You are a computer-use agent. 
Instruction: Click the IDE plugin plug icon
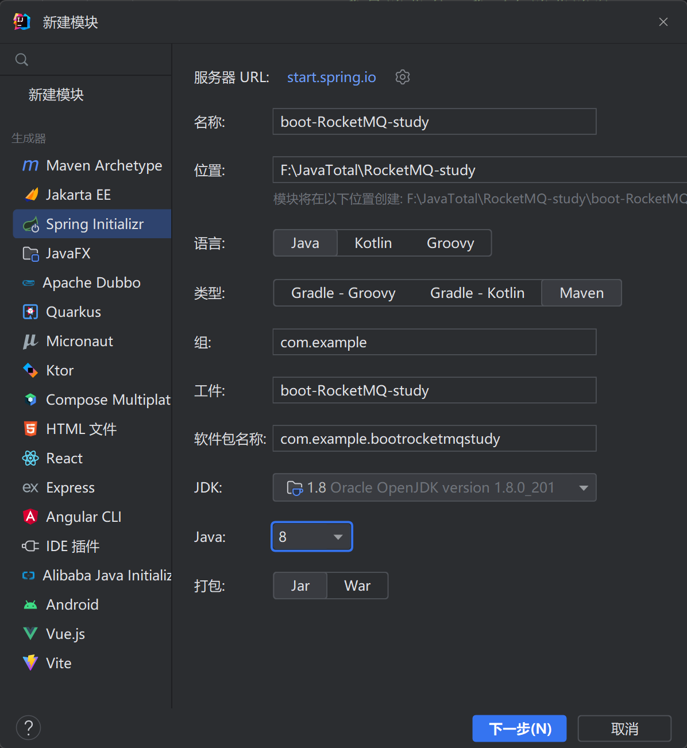tap(30, 546)
